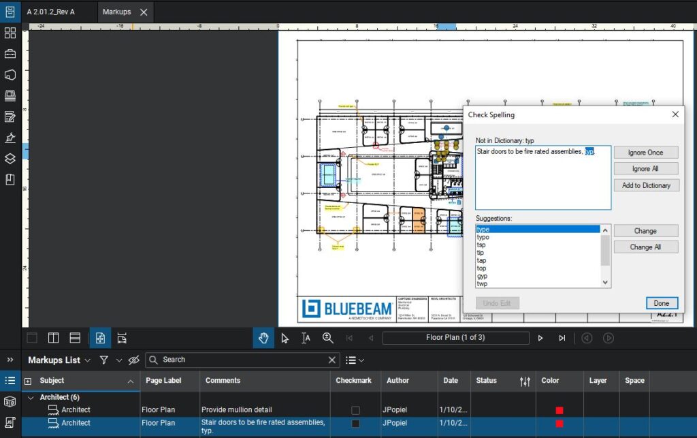
Task: Open the Markups List dropdown arrow
Action: pos(88,360)
